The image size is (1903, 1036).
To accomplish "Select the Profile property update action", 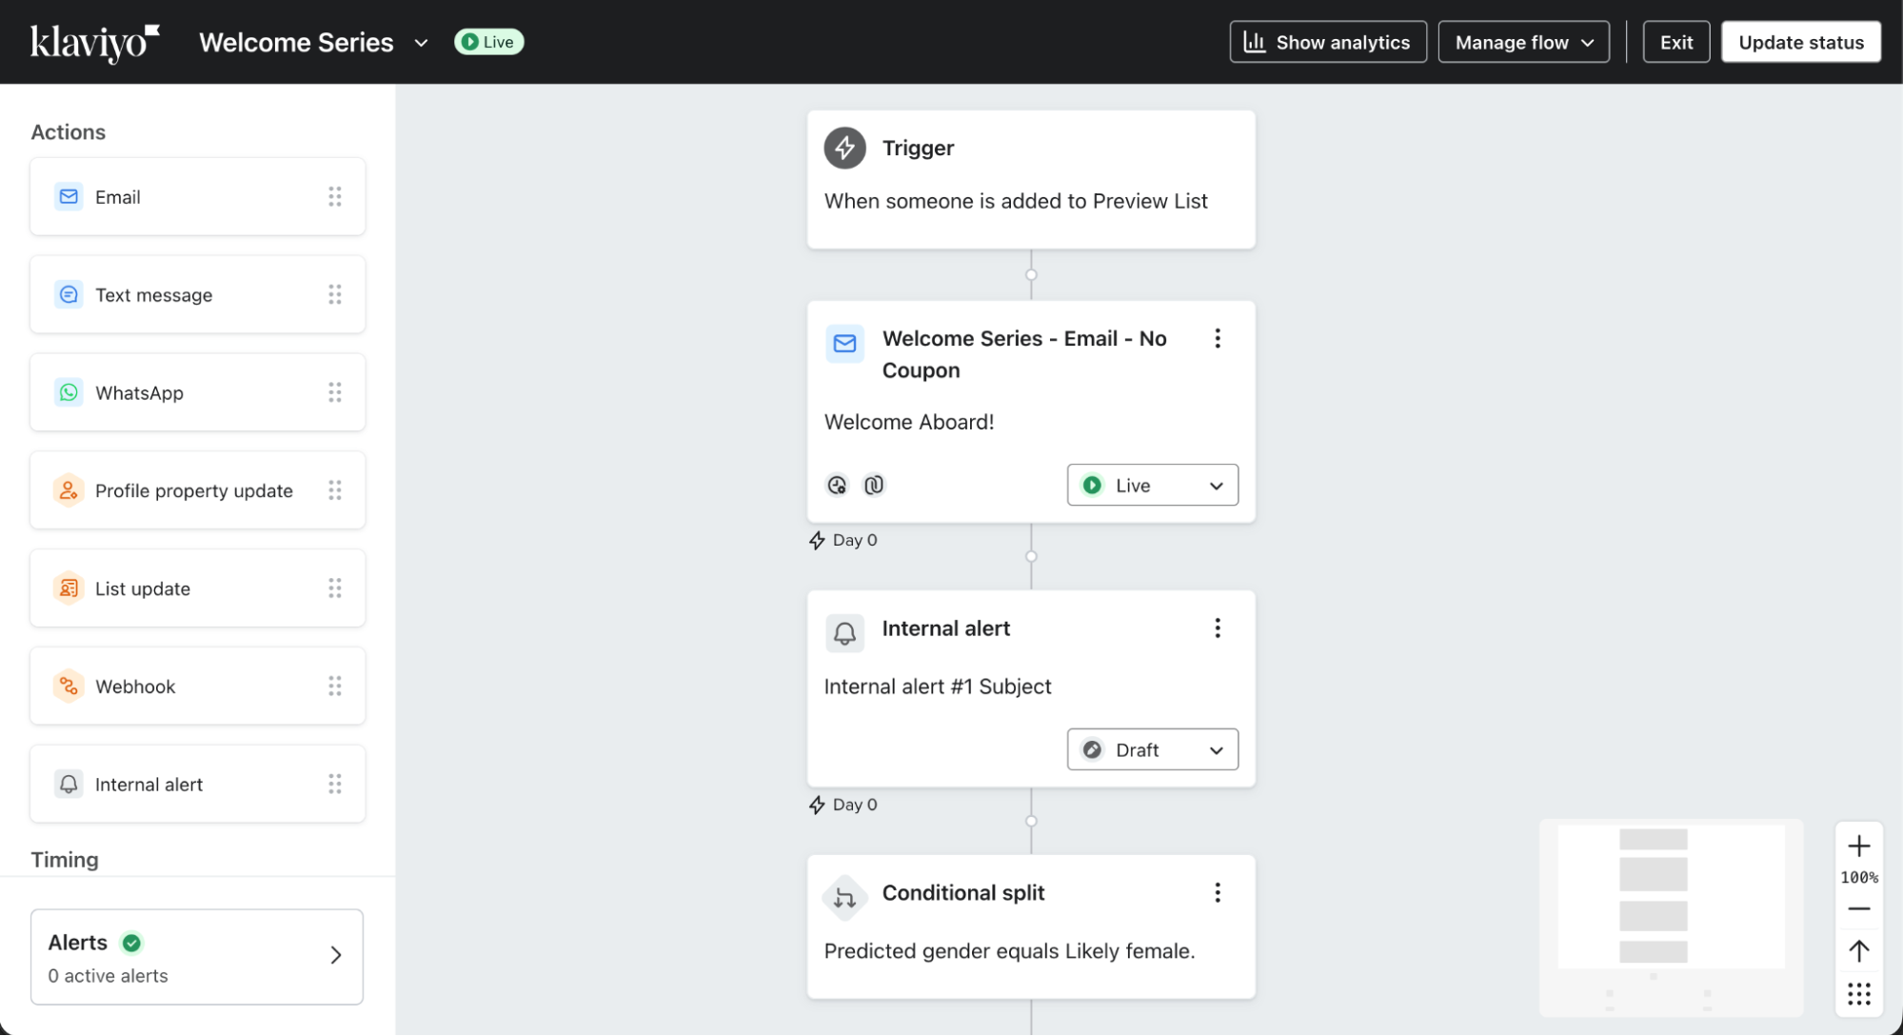I will [69, 490].
